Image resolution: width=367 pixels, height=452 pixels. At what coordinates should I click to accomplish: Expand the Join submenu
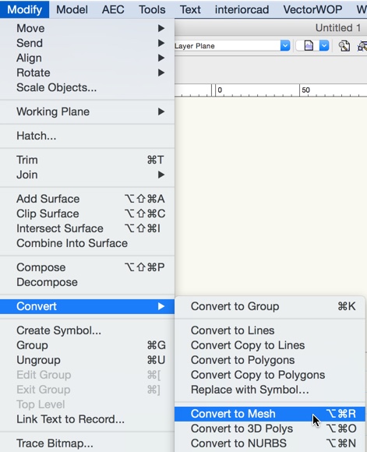87,175
